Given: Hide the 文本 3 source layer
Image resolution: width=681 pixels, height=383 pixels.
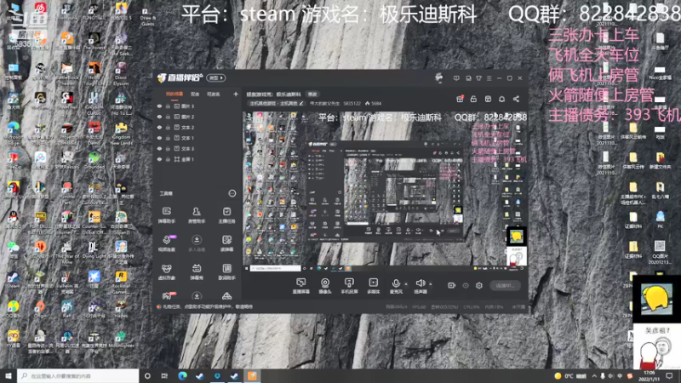Looking at the screenshot, I should (159, 149).
